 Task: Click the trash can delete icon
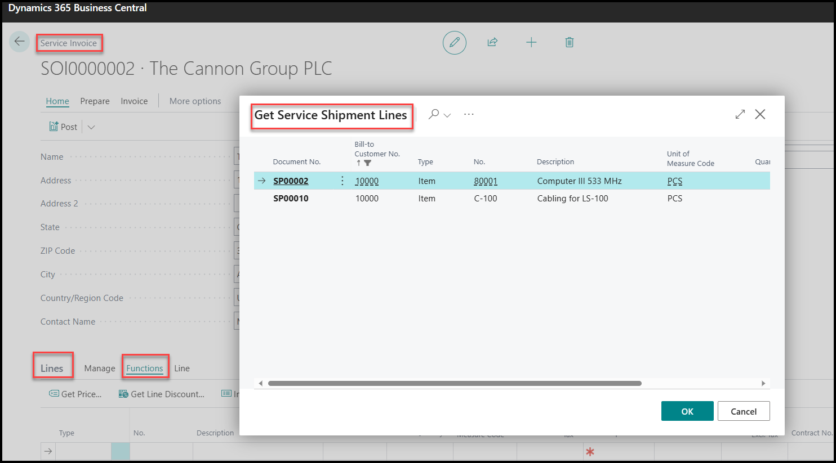[x=570, y=42]
